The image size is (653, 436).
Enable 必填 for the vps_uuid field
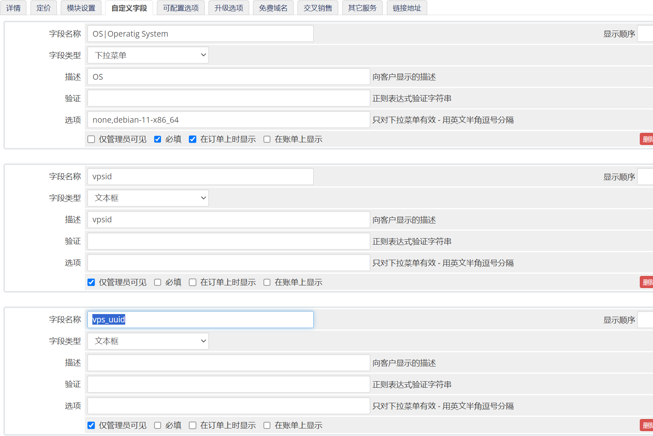158,425
